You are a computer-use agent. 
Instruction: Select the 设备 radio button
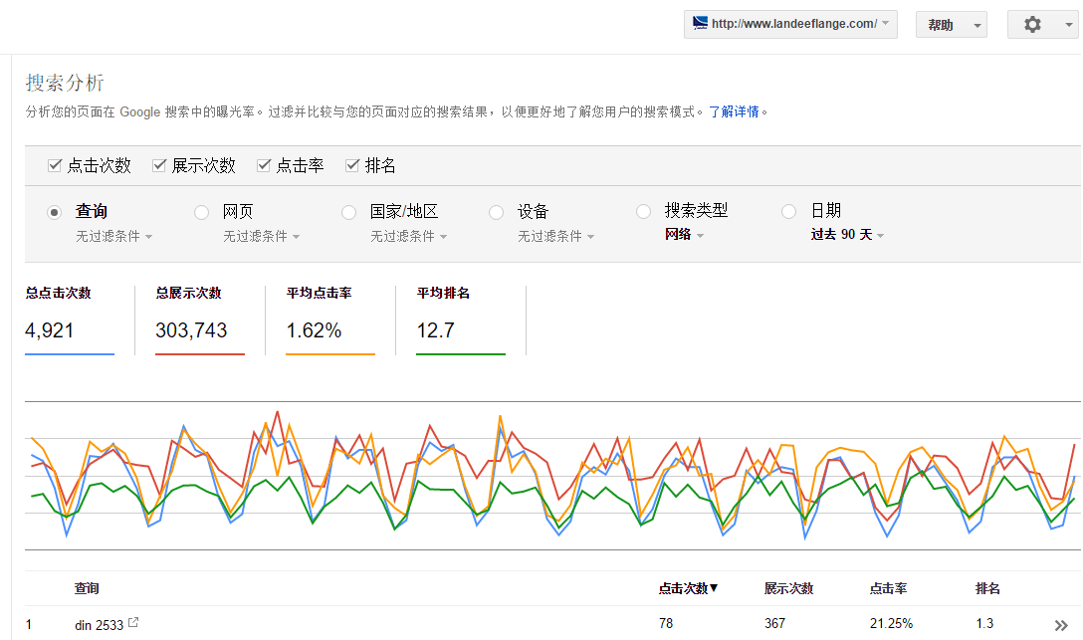click(x=496, y=212)
